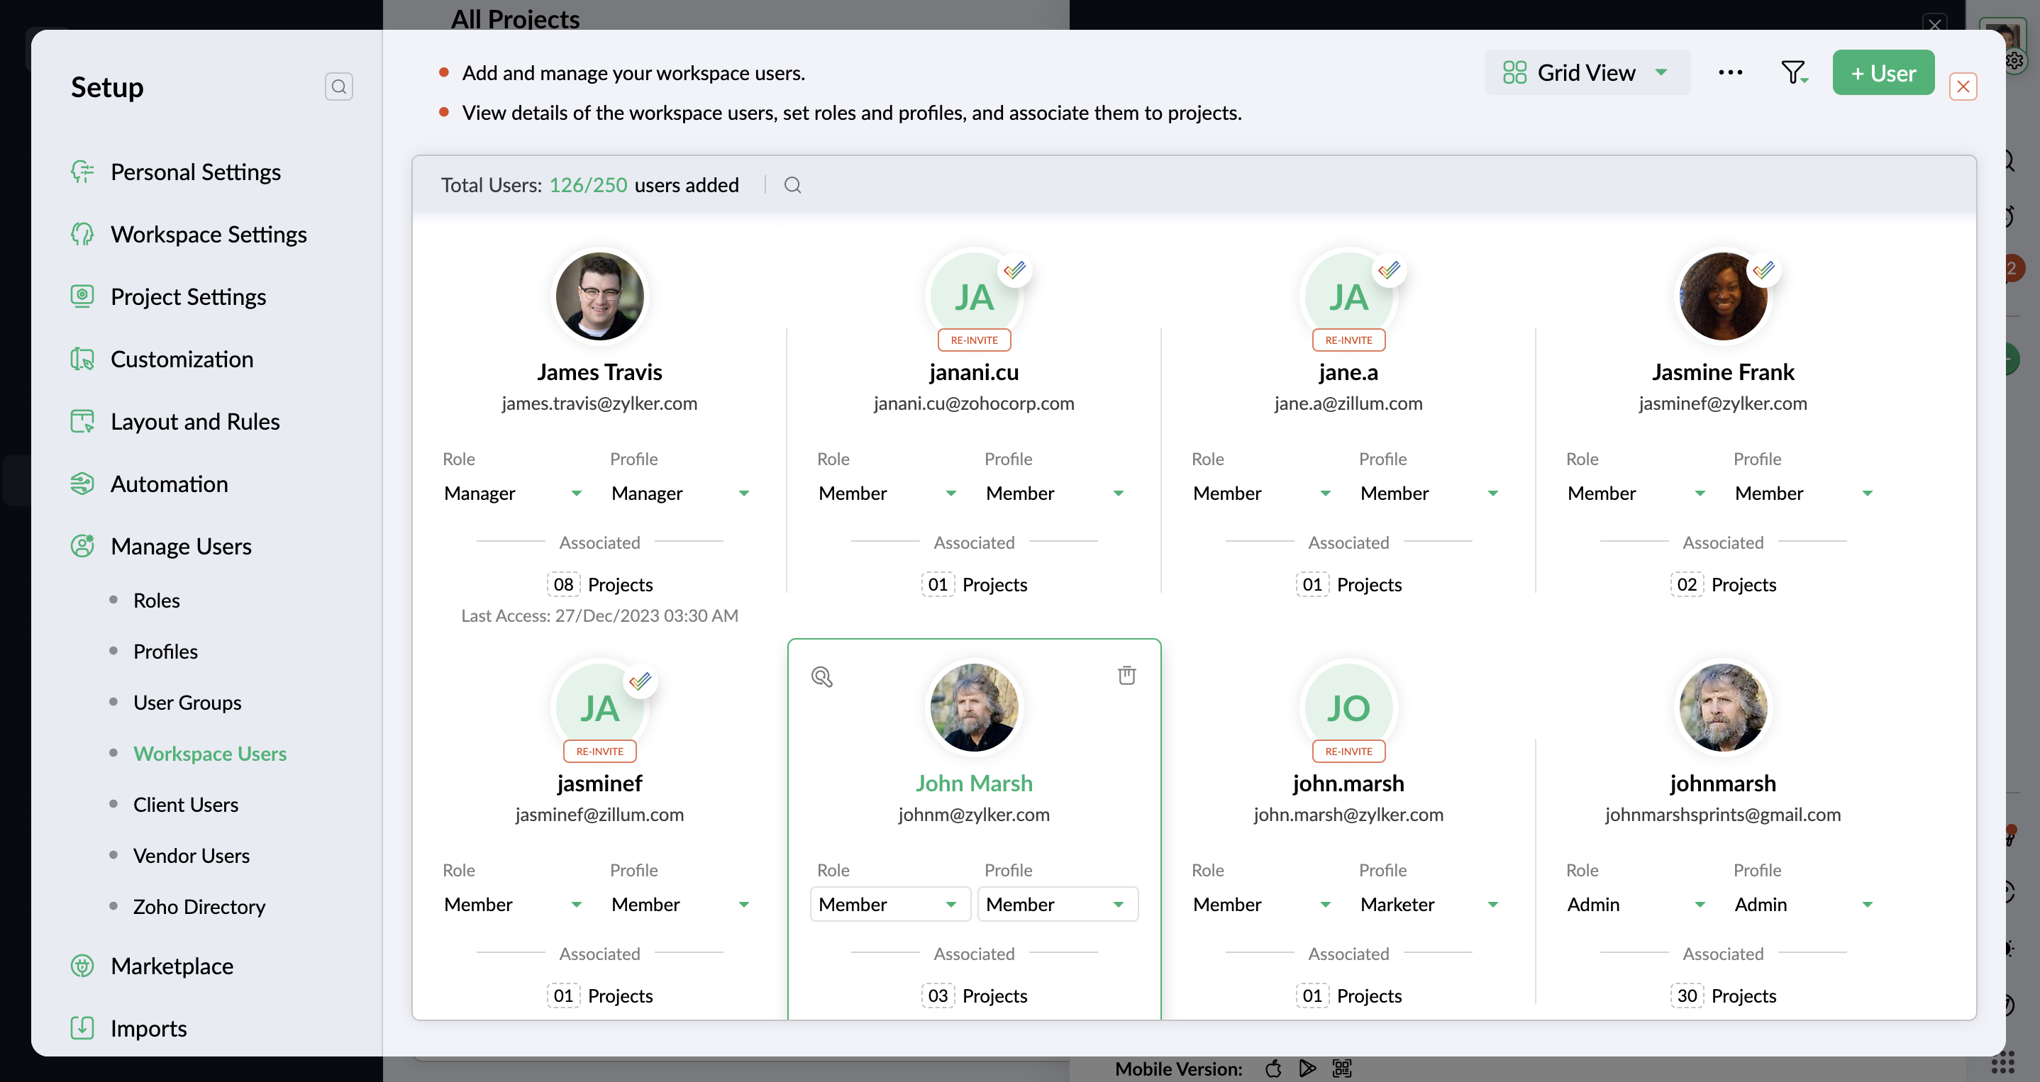
Task: Click the Setup search icon
Action: click(x=338, y=87)
